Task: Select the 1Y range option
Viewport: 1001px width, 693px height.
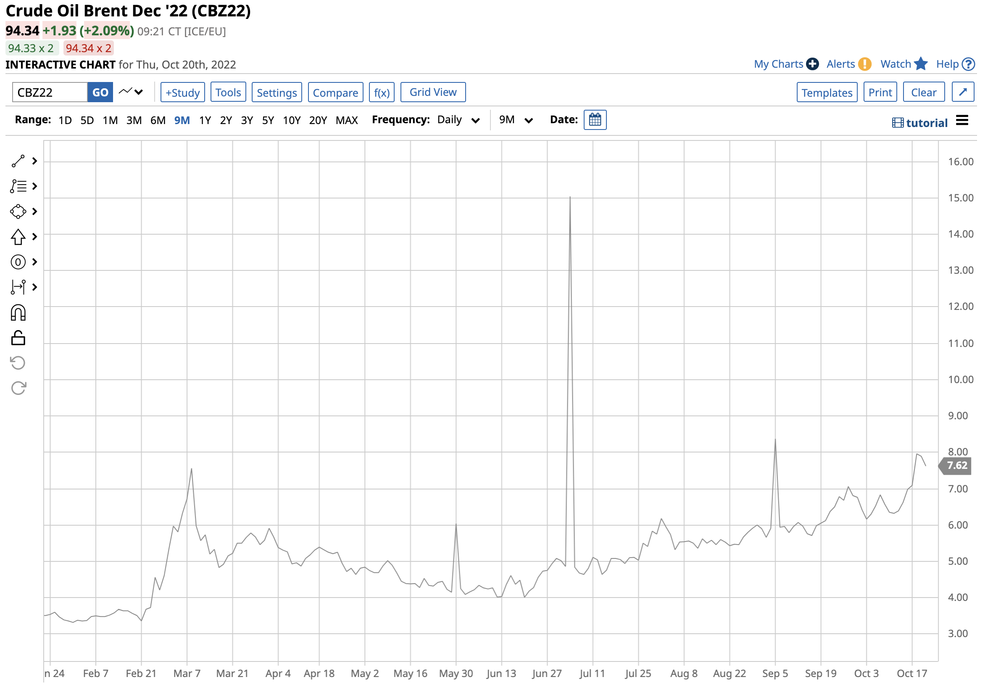Action: coord(205,120)
